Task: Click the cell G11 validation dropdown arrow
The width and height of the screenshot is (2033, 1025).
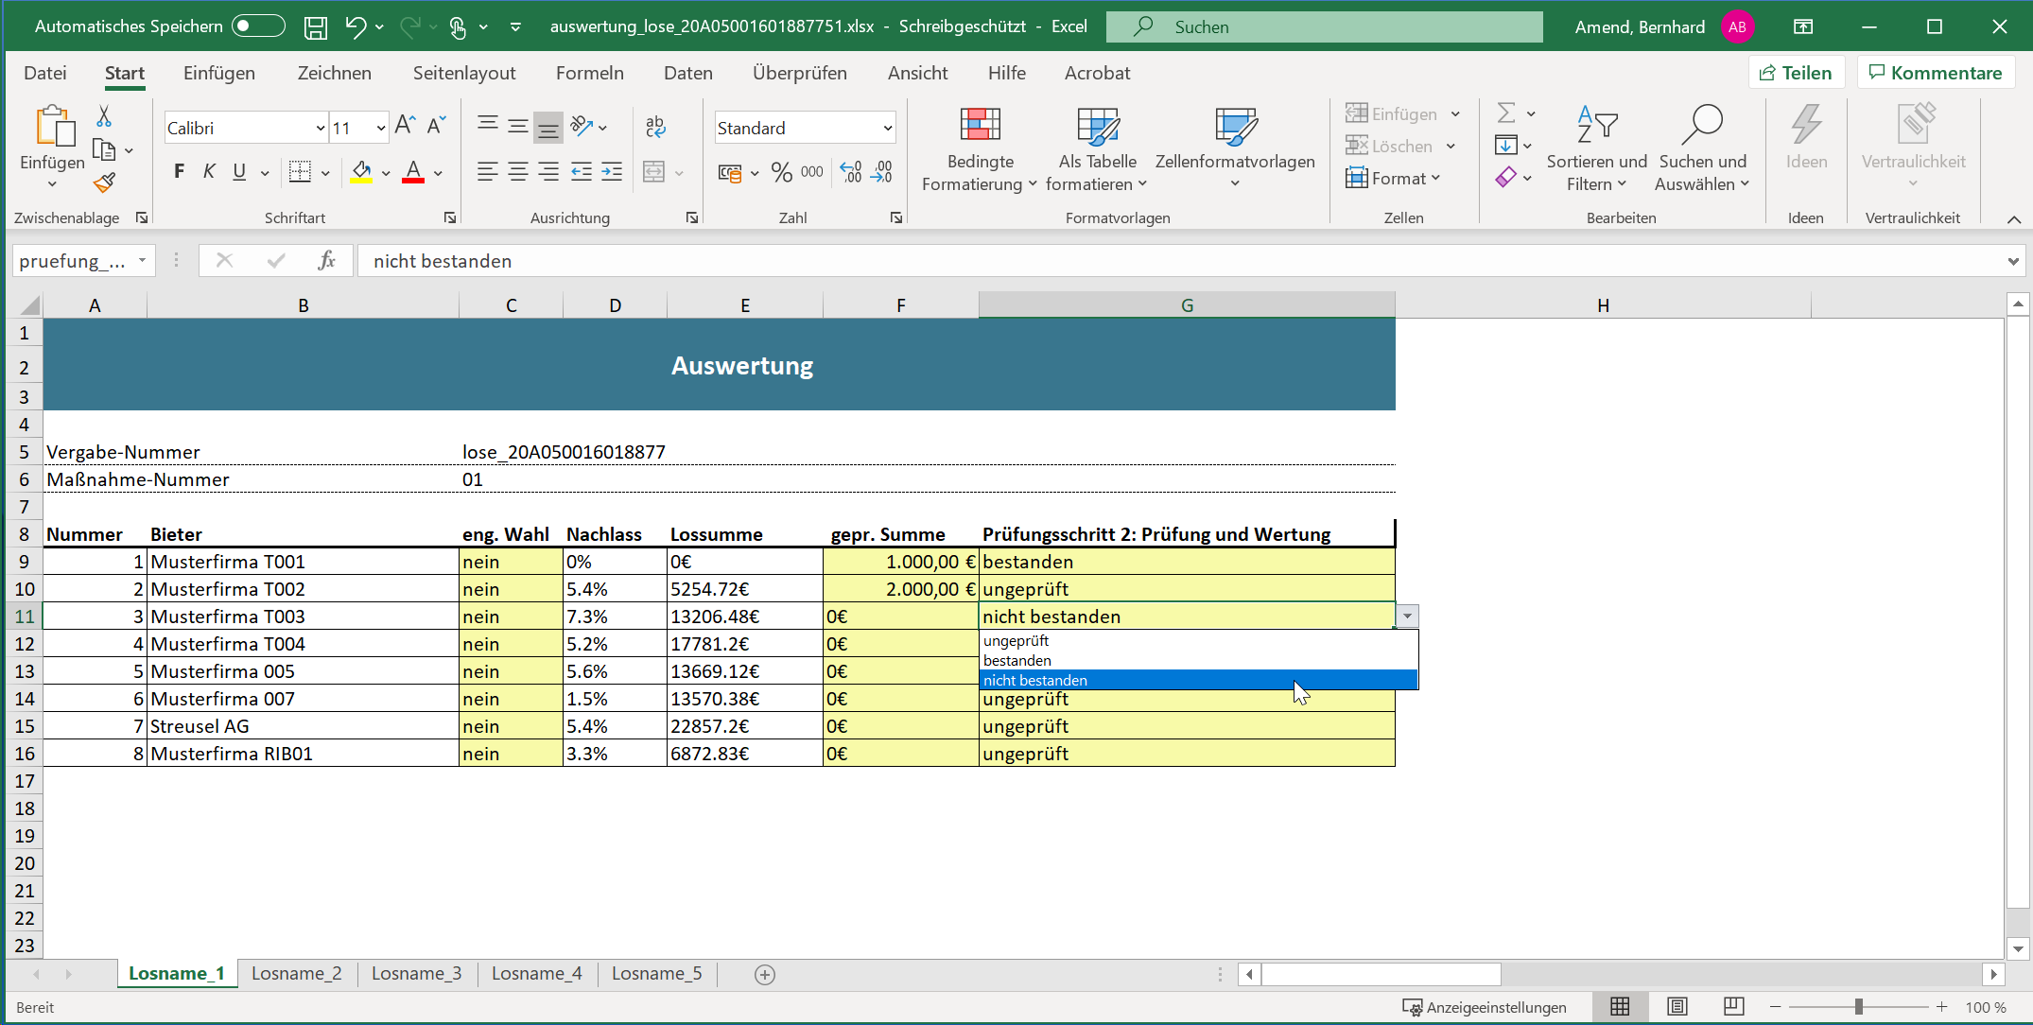Action: (x=1407, y=617)
